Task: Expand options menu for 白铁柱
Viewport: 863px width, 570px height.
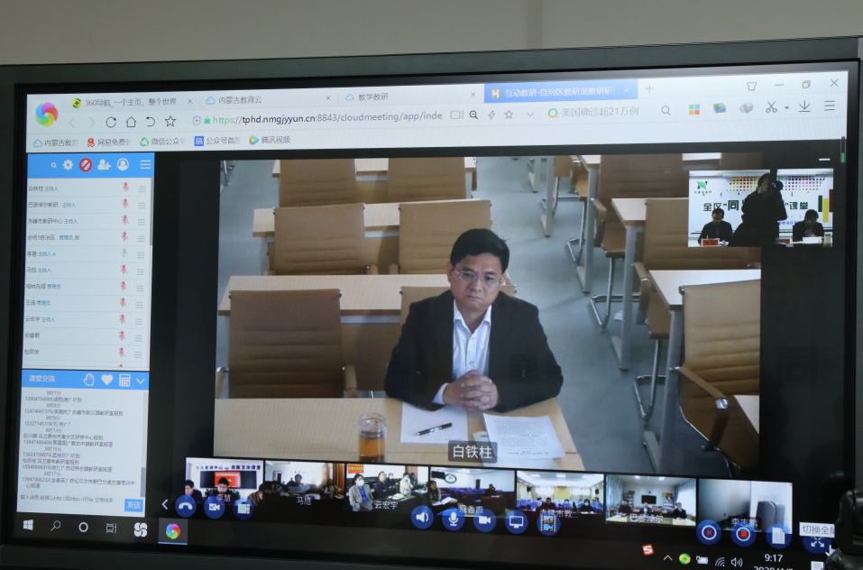Action: click(x=142, y=188)
